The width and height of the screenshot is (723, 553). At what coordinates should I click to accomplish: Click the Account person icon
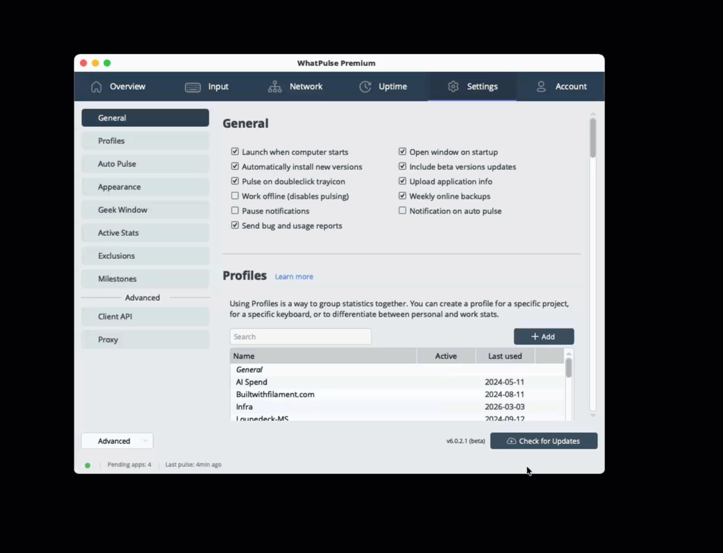541,87
